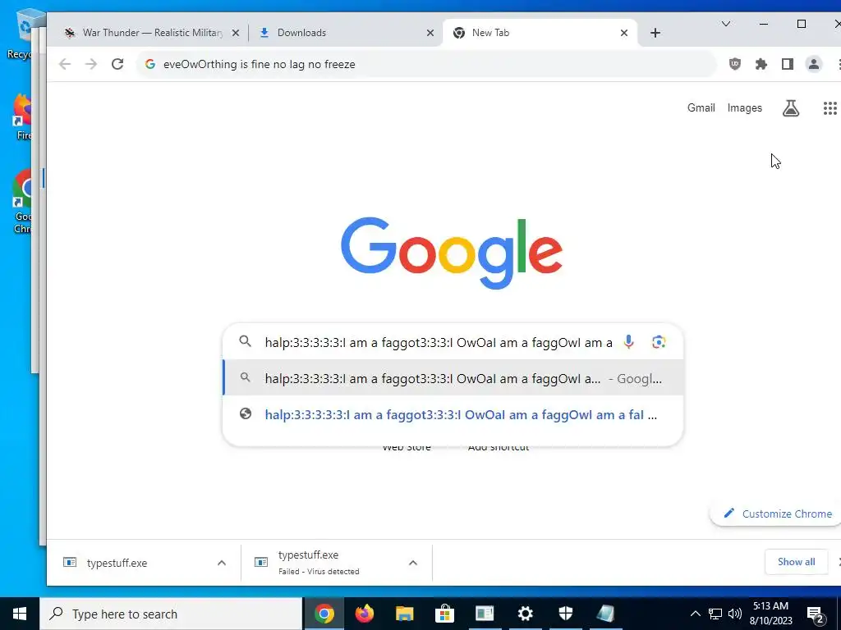Reload the current page
The width and height of the screenshot is (841, 630).
(x=117, y=64)
